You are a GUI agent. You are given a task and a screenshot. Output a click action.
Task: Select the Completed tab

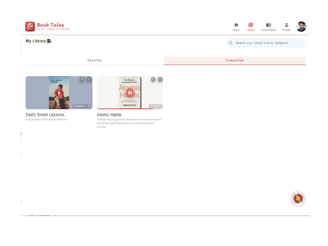click(235, 60)
